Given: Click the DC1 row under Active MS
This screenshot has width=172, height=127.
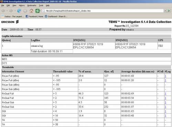Looking at the screenshot, I should [86, 63].
